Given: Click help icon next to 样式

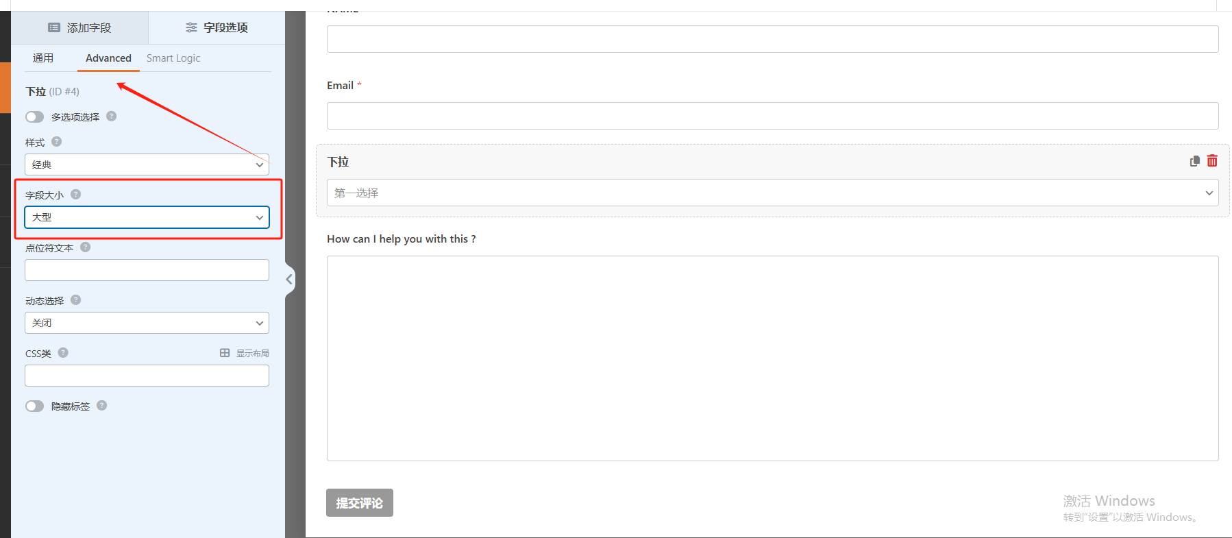Looking at the screenshot, I should [57, 142].
